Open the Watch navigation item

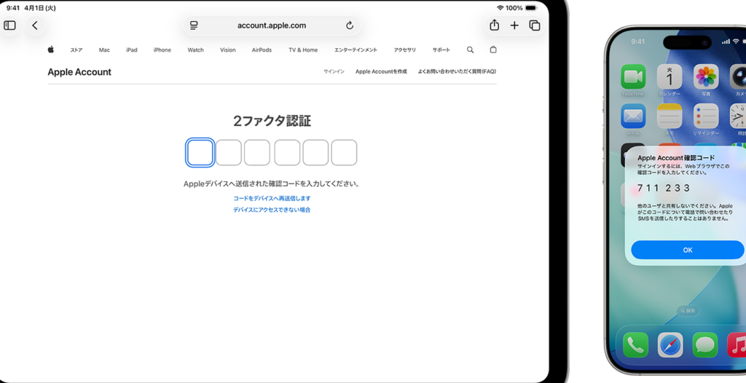pos(195,50)
